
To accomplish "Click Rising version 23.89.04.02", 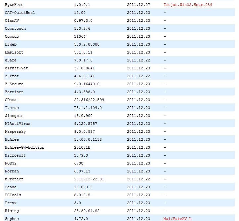I will 87,211.
